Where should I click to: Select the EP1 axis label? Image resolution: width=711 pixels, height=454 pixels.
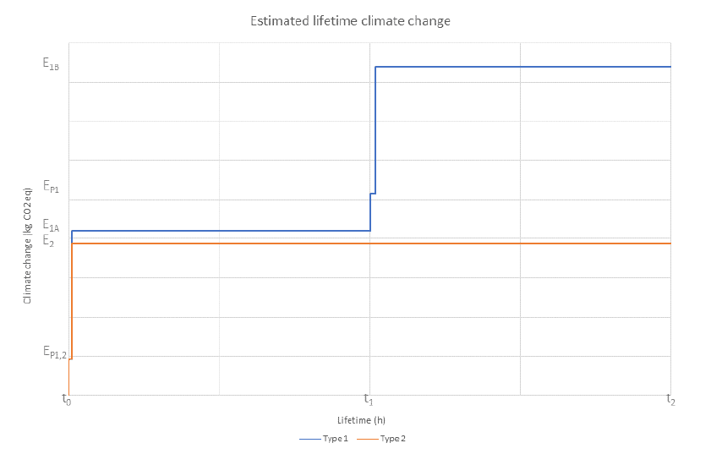click(x=51, y=186)
